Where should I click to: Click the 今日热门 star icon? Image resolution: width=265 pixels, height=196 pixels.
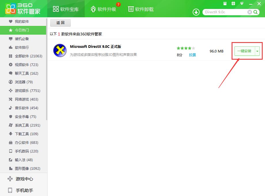point(11,30)
